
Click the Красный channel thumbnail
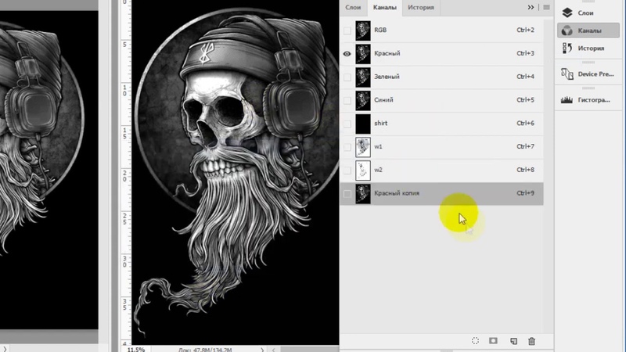click(363, 53)
